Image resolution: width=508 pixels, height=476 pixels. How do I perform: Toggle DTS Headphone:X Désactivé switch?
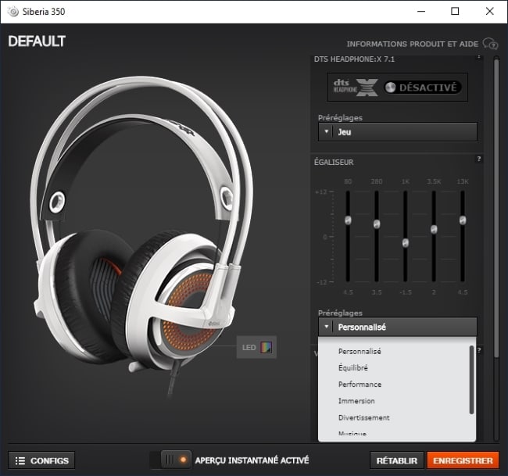pos(423,88)
